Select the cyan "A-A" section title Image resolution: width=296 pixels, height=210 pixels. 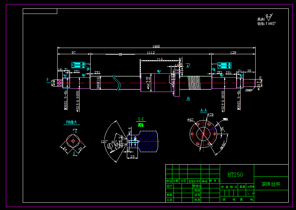204,110
